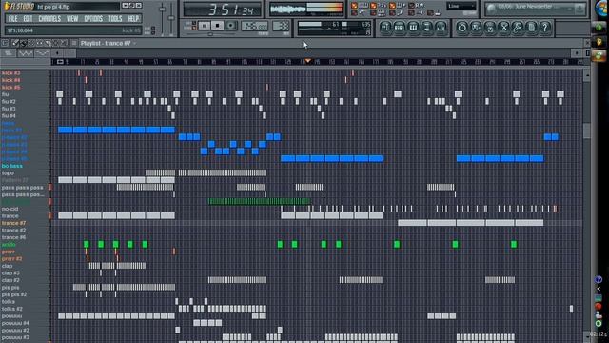The image size is (609, 343).
Task: Select the clap #2 track label
Action: pos(10,280)
